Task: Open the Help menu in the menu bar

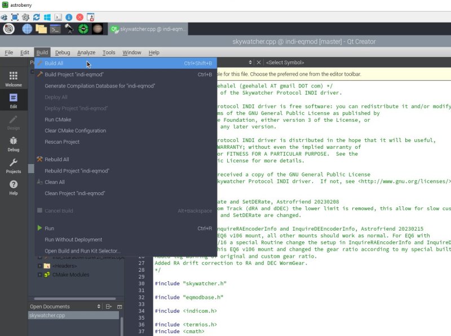Action: [x=154, y=52]
